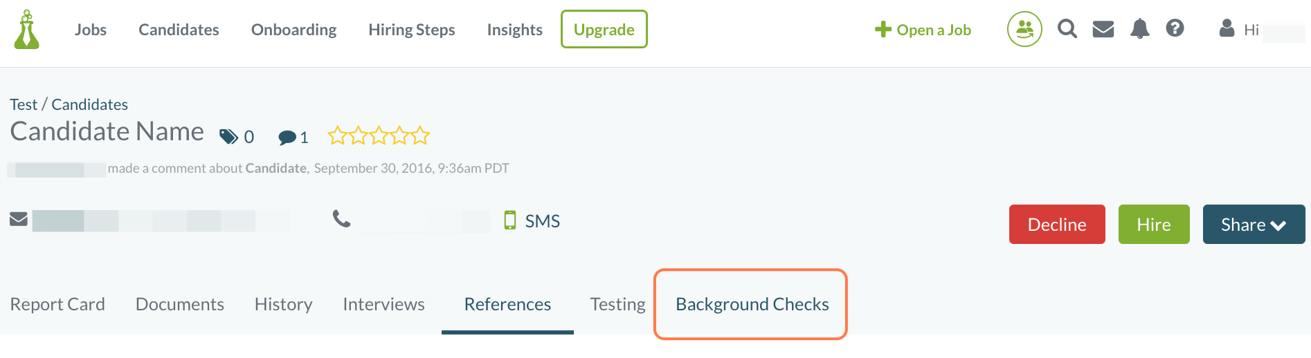Open comments via speech bubble icon
This screenshot has width=1311, height=358.
pyautogui.click(x=287, y=138)
